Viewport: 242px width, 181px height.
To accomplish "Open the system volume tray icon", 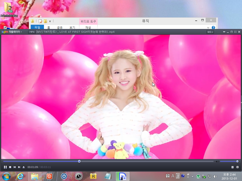I will (215, 176).
